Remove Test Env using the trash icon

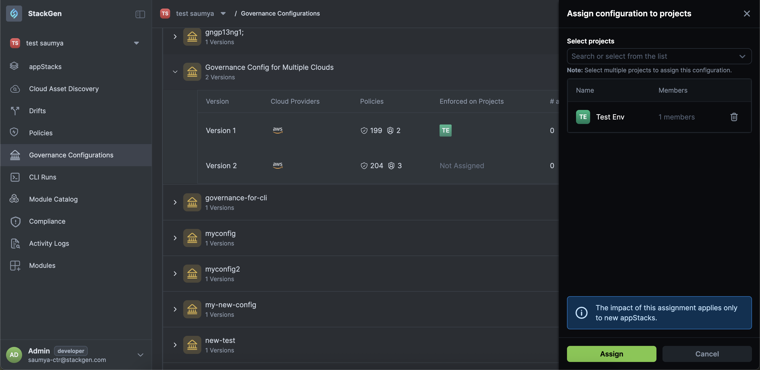(734, 117)
